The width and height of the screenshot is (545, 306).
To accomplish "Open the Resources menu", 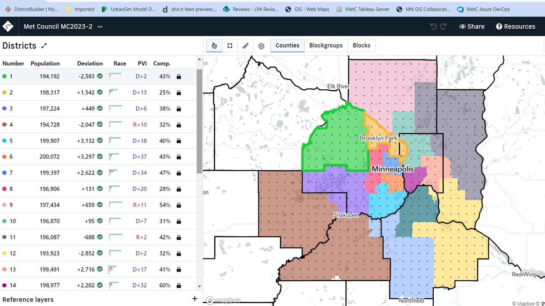I will (515, 26).
